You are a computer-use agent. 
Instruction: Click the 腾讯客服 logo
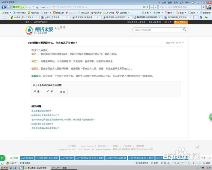pyautogui.click(x=39, y=30)
